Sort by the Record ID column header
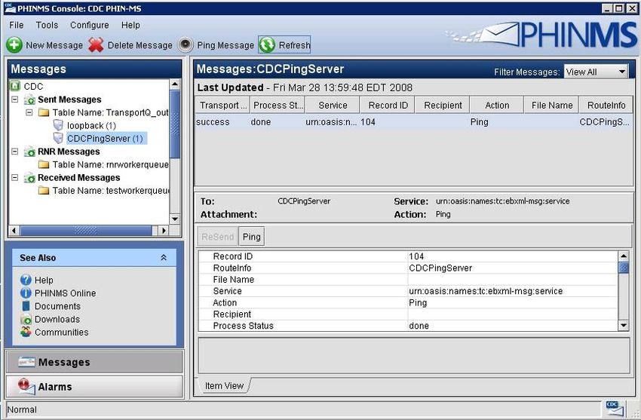Viewport: 641px width, 420px height. coord(388,105)
